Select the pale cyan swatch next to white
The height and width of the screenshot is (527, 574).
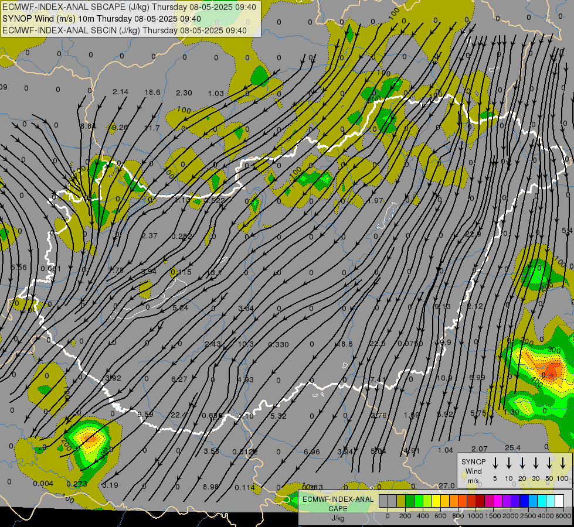(551, 501)
